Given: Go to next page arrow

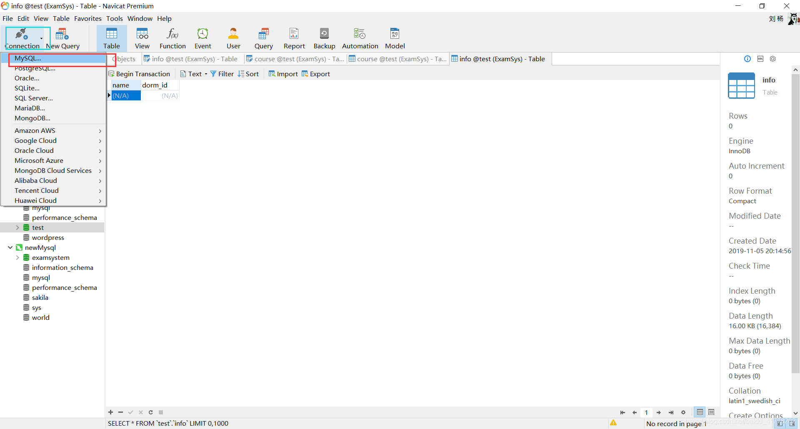Looking at the screenshot, I should tap(659, 412).
